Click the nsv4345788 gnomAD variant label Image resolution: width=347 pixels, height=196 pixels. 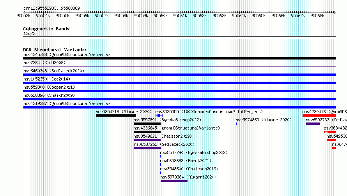(x=67, y=54)
